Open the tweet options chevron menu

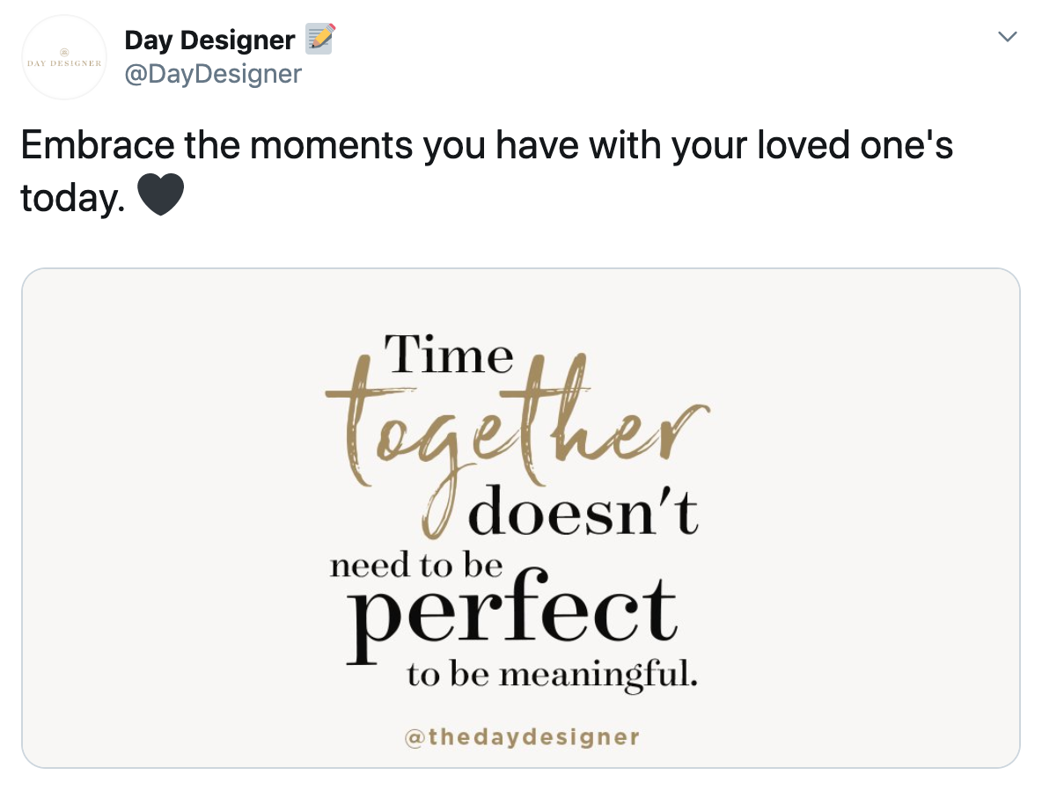(x=1007, y=37)
